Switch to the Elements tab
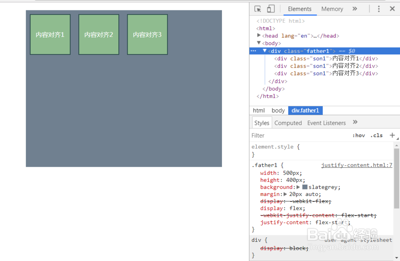 pyautogui.click(x=300, y=9)
